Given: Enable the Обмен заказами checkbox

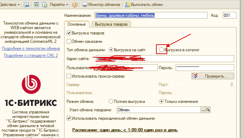Looking at the screenshot, I should coord(69,41).
